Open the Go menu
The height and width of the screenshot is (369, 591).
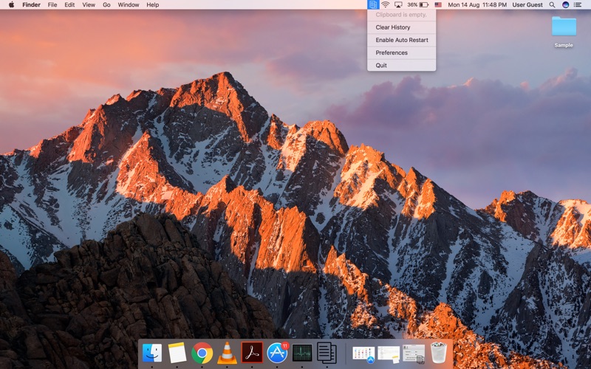click(x=106, y=4)
